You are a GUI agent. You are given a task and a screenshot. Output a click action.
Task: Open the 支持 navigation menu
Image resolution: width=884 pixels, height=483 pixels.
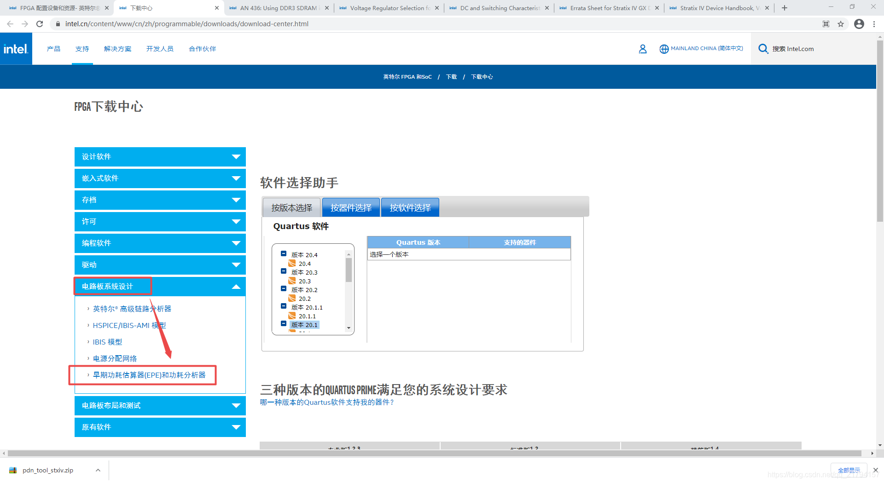[x=82, y=49]
